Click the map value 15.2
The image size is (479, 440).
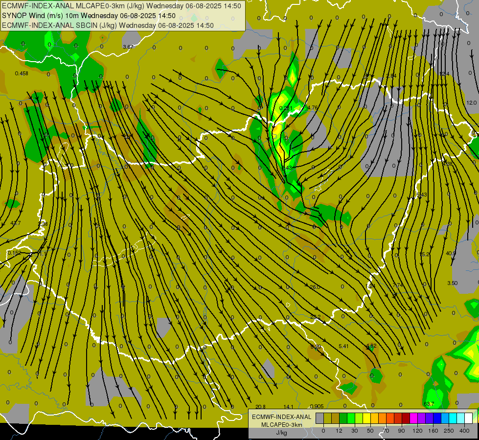[x=425, y=254]
